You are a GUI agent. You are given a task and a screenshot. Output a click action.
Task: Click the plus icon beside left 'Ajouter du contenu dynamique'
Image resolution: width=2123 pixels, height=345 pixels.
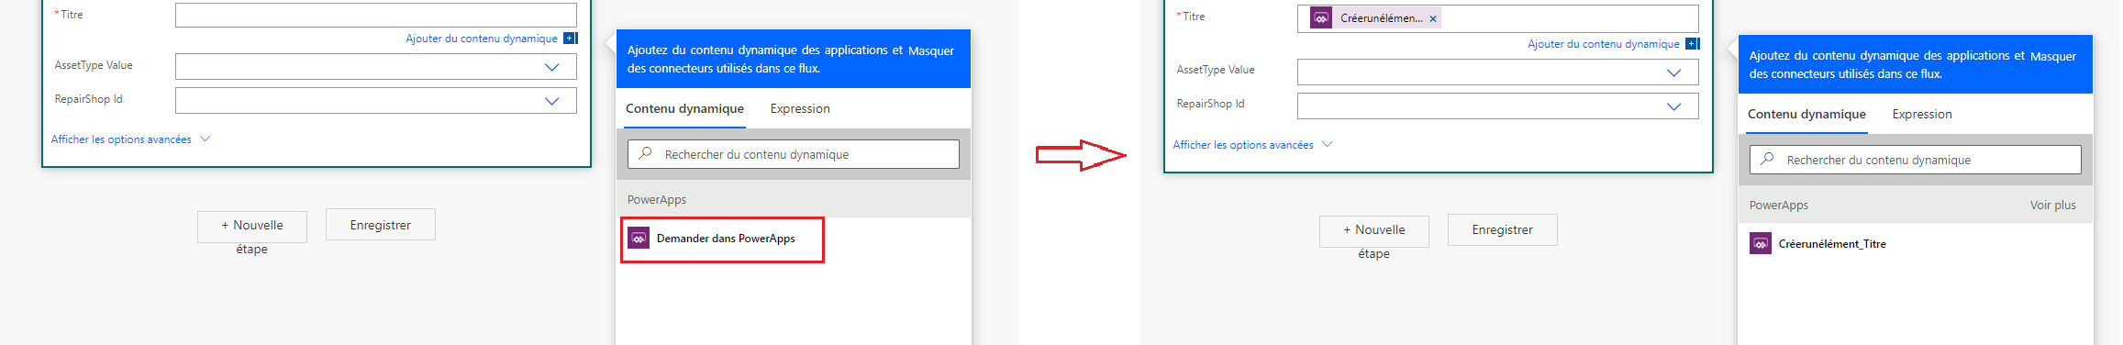tap(570, 39)
